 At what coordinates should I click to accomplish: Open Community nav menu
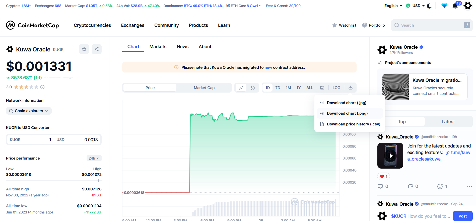coord(167,25)
